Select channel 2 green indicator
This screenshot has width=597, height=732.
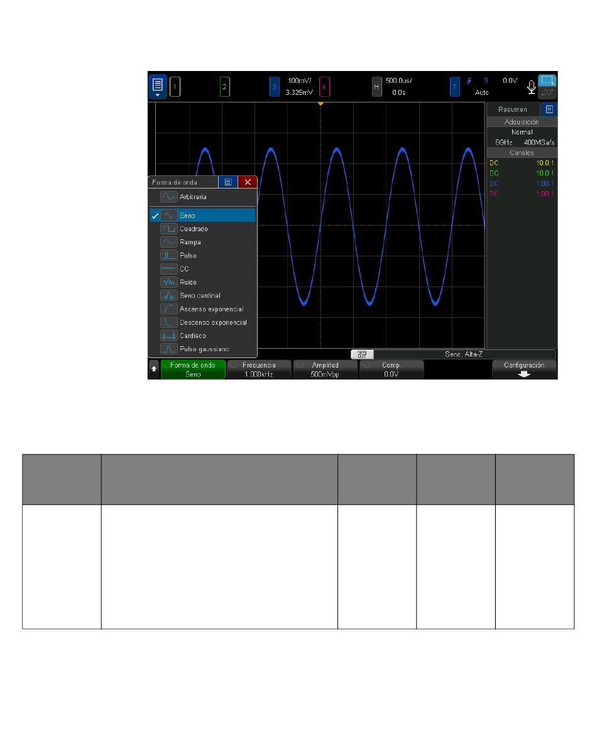pyautogui.click(x=224, y=87)
